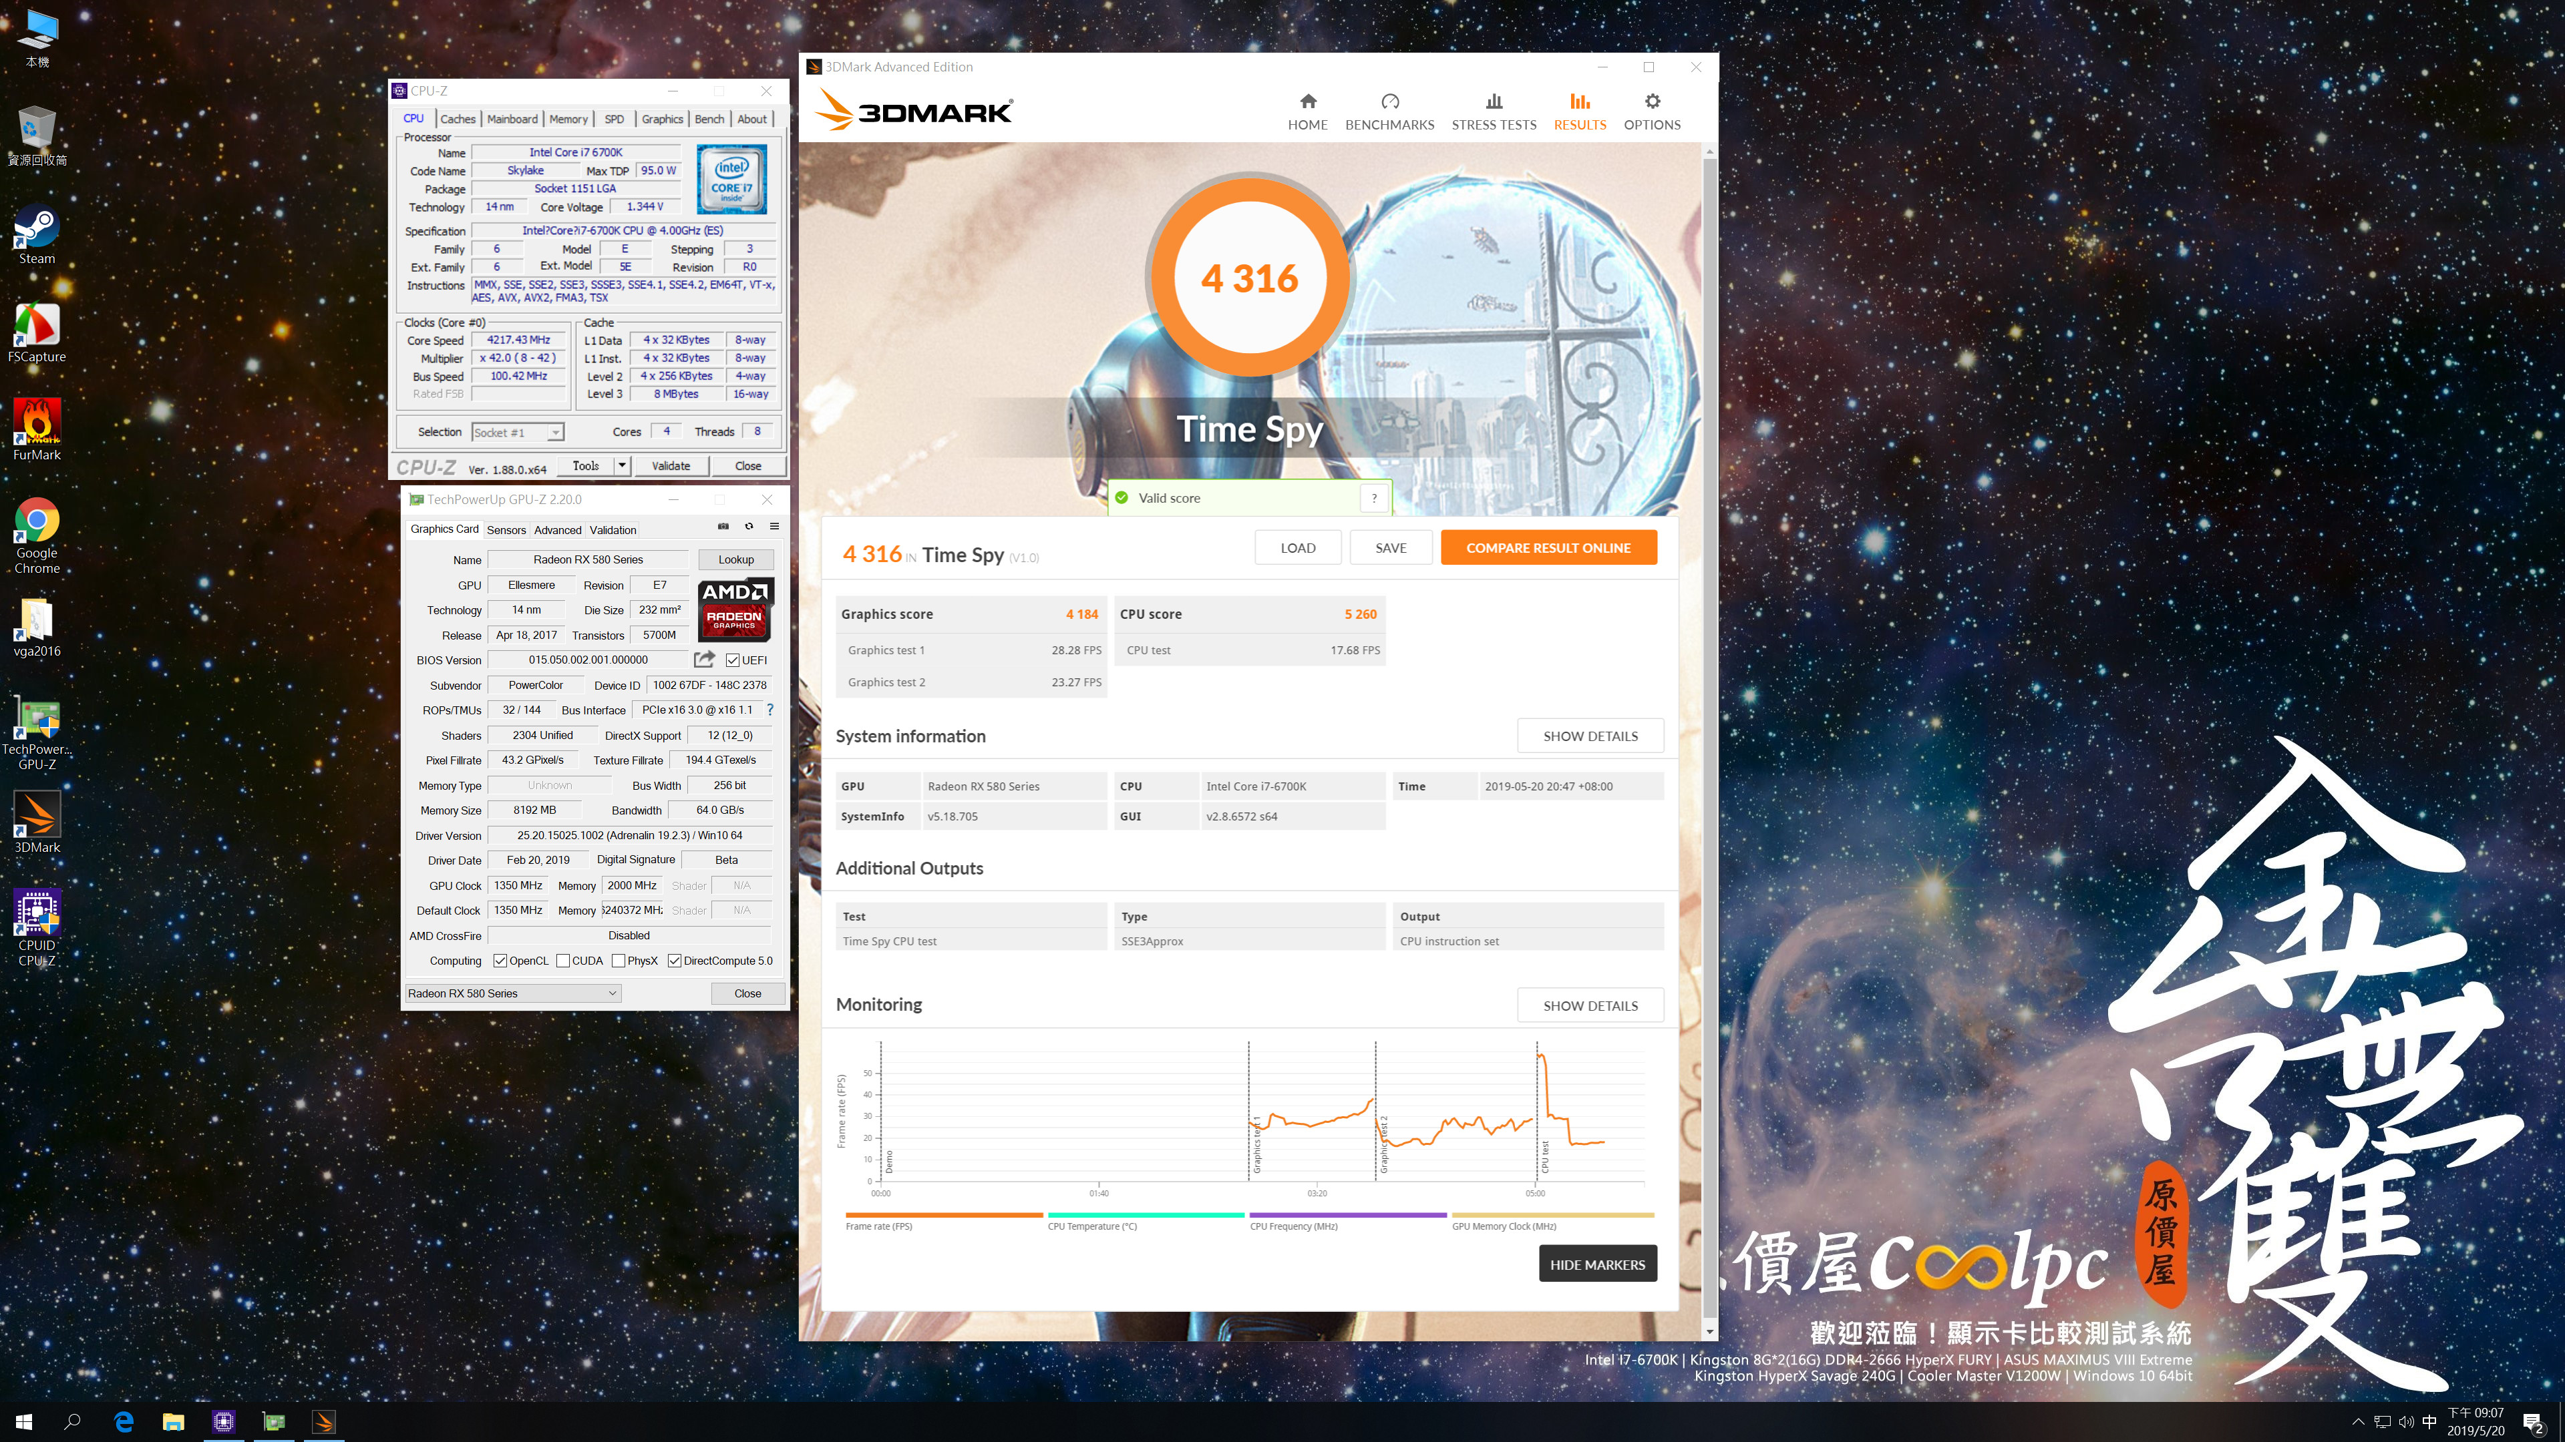Click CPU-Z Tools button

(x=586, y=465)
